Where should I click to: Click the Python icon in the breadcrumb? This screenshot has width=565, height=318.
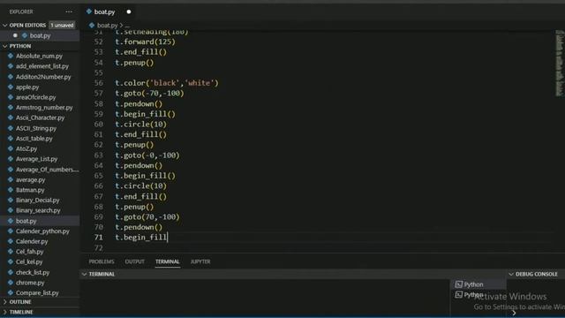click(92, 26)
